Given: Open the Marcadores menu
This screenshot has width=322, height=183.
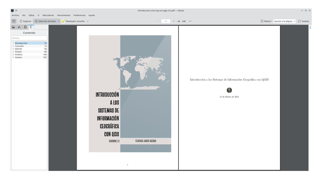Looking at the screenshot, I should 48,15.
